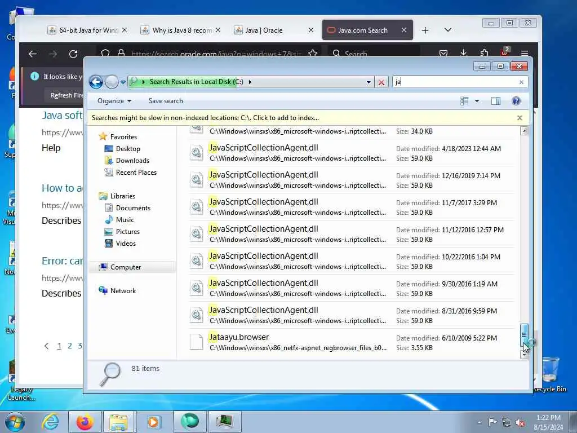Click the Jataayu.browser blank file icon

coord(196,342)
